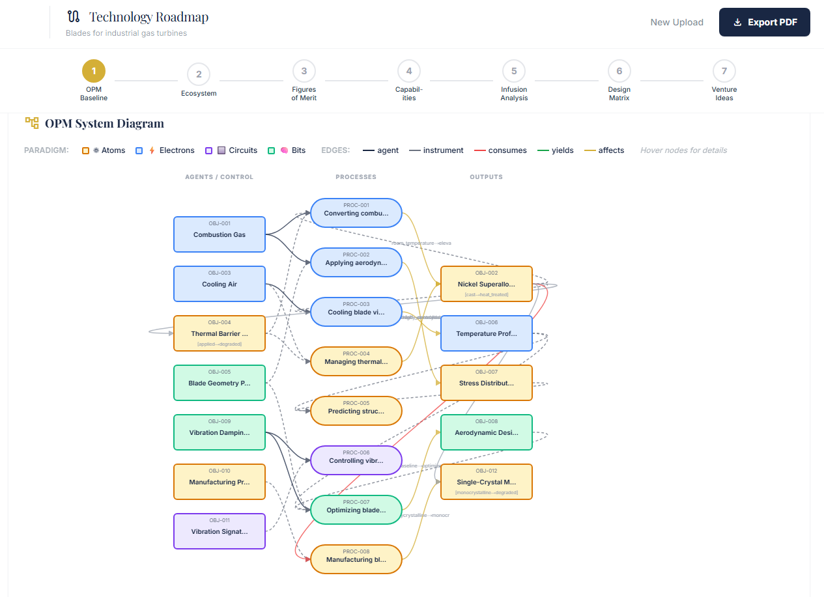This screenshot has height=597, width=824.
Task: Click the AGENTS / CONTROL column header
Action: tap(220, 177)
